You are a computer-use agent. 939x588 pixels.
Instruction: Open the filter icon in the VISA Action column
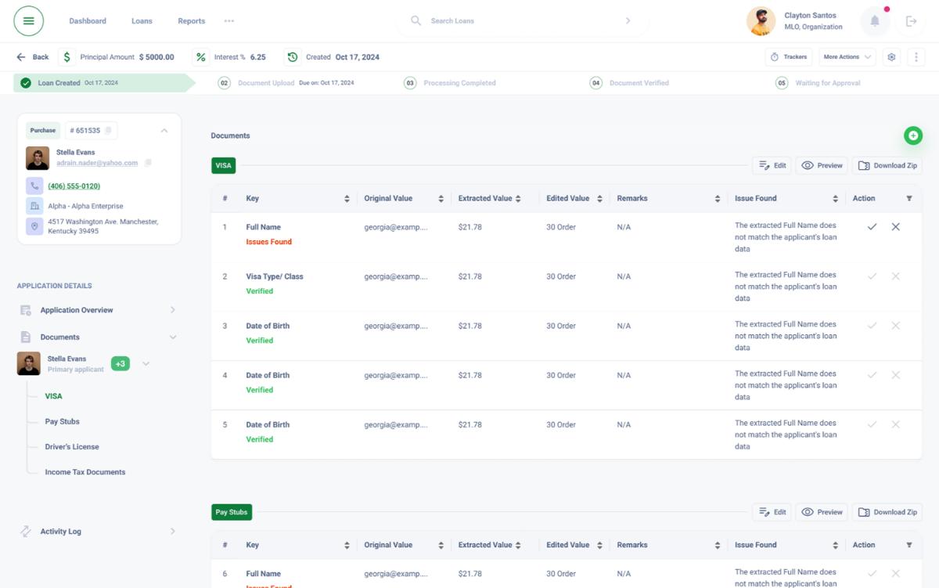click(x=908, y=198)
